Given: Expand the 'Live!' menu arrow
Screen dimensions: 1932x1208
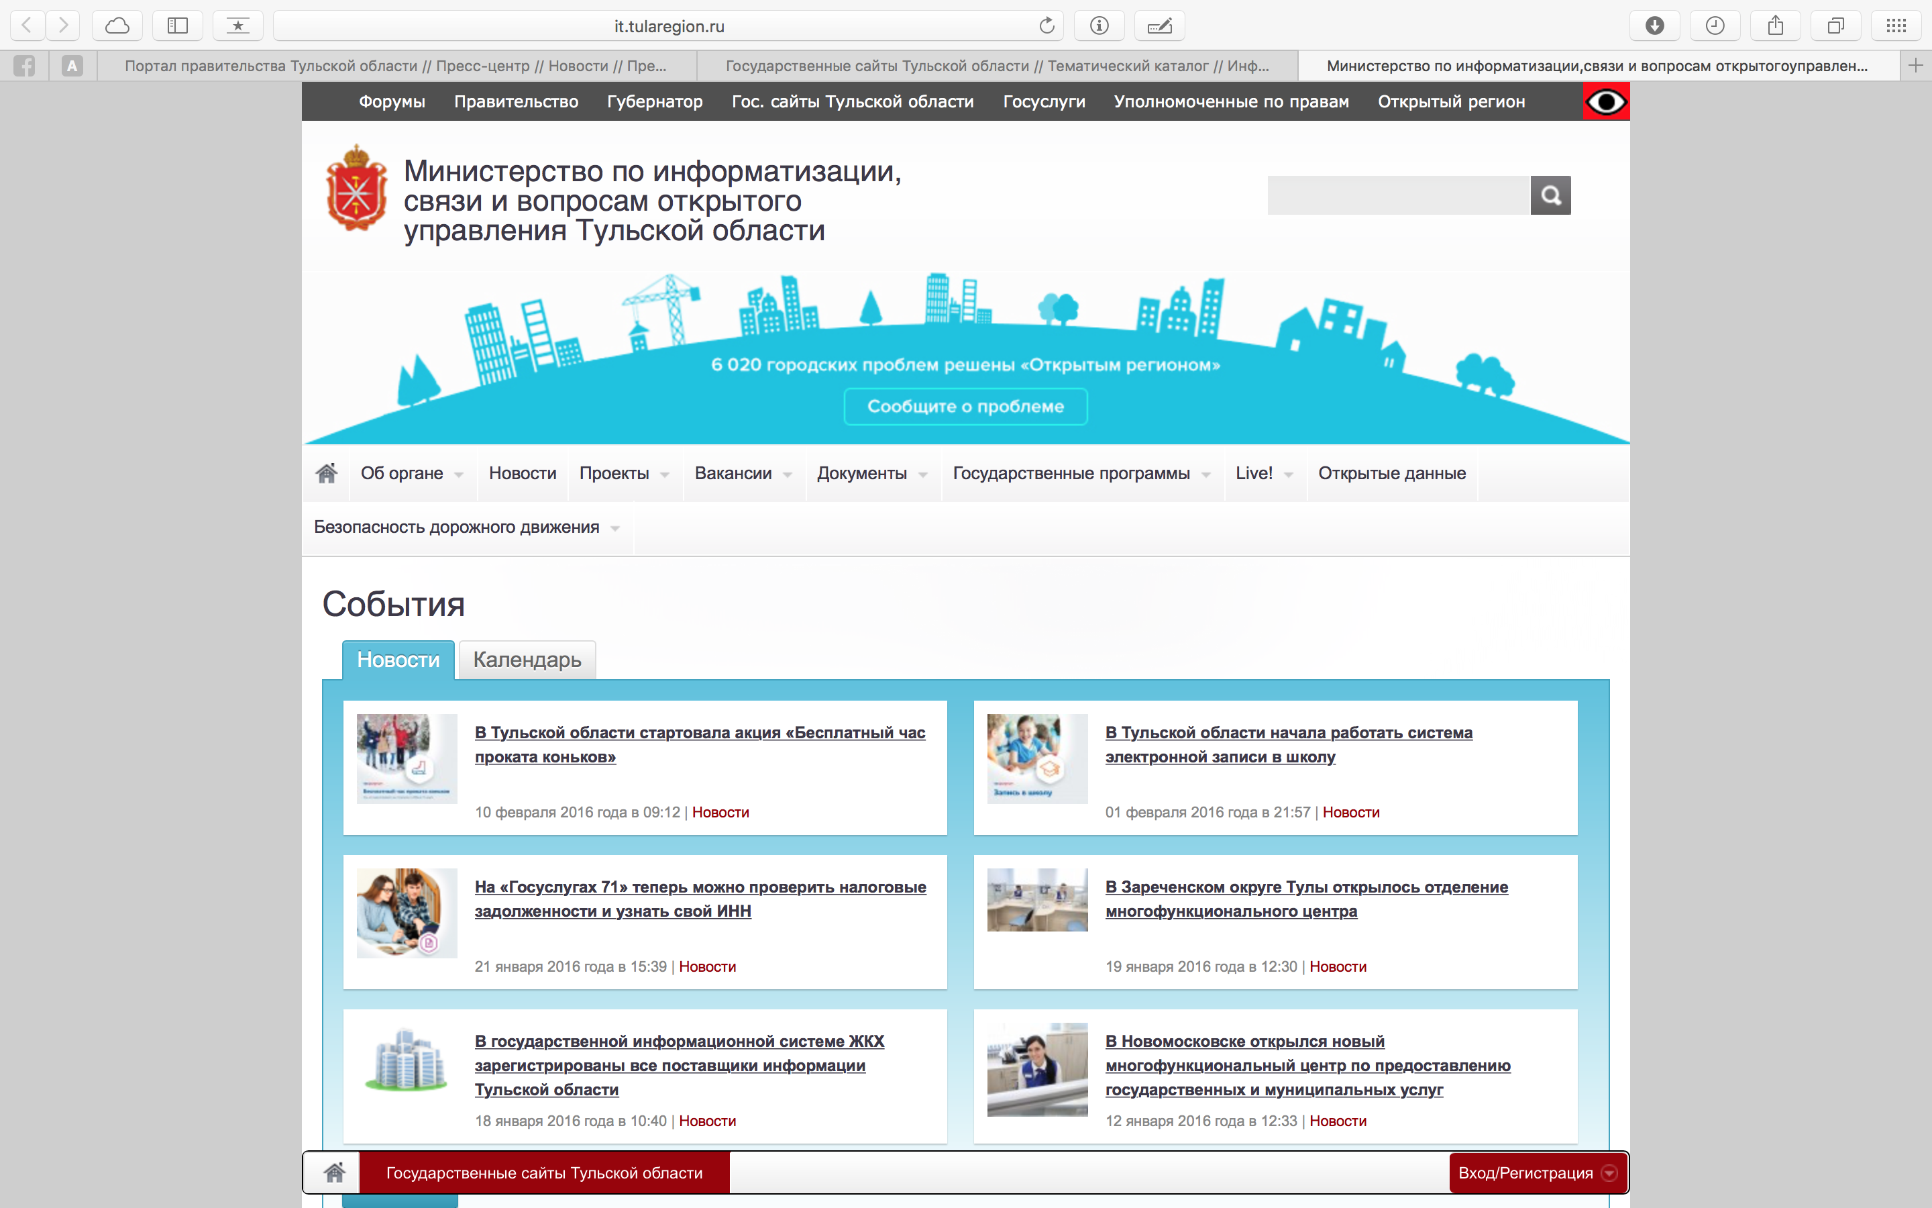Looking at the screenshot, I should (x=1289, y=474).
